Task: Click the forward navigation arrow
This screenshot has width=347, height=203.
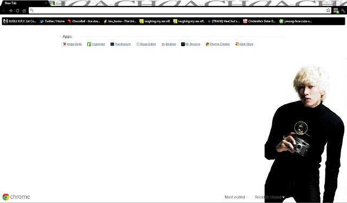Action: 11,10
